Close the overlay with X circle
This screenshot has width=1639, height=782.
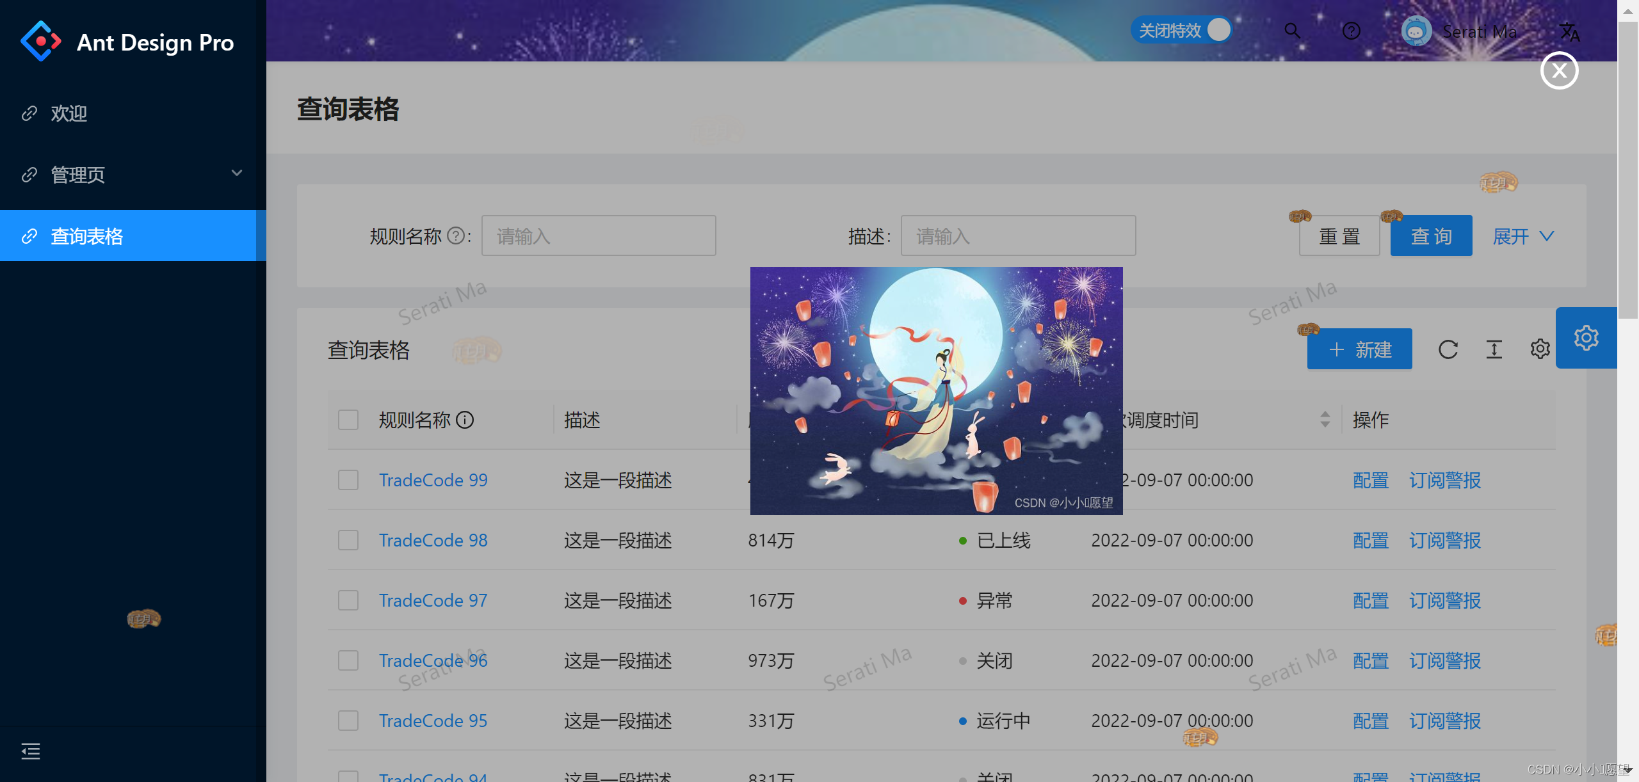coord(1559,70)
